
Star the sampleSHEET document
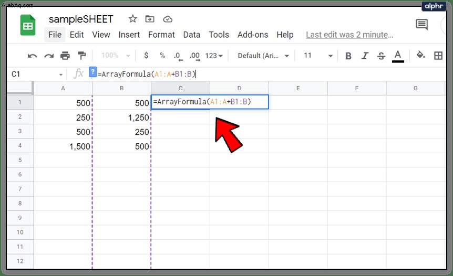click(132, 19)
